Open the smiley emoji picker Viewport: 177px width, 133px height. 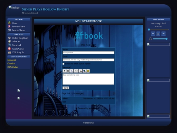click(x=88, y=71)
